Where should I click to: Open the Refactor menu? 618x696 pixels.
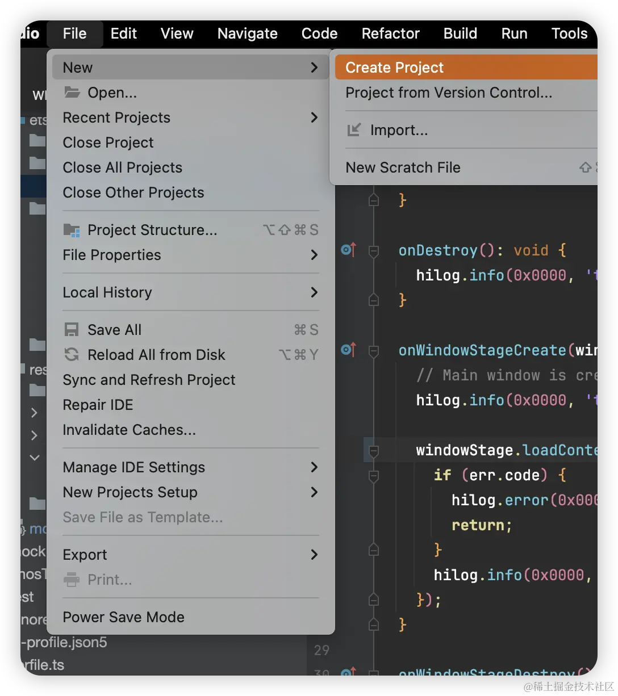[390, 33]
